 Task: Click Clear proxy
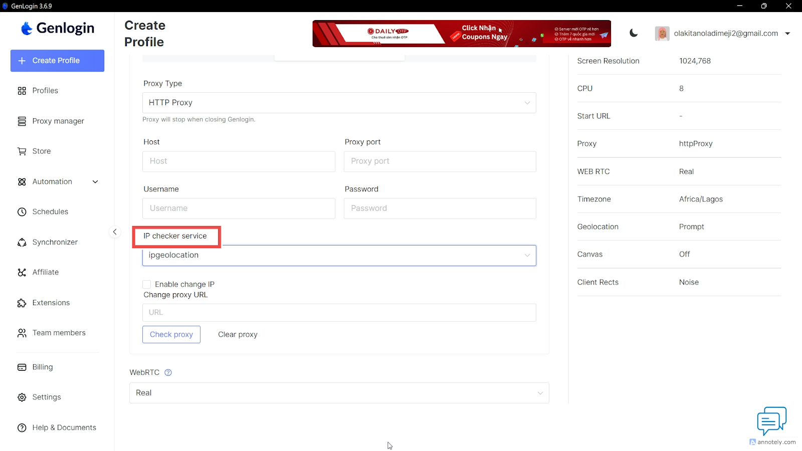[238, 335]
